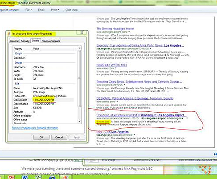Image resolution: width=217 pixels, height=179 pixels.
Task: Click the Email toolbar button
Action: [41, 10]
